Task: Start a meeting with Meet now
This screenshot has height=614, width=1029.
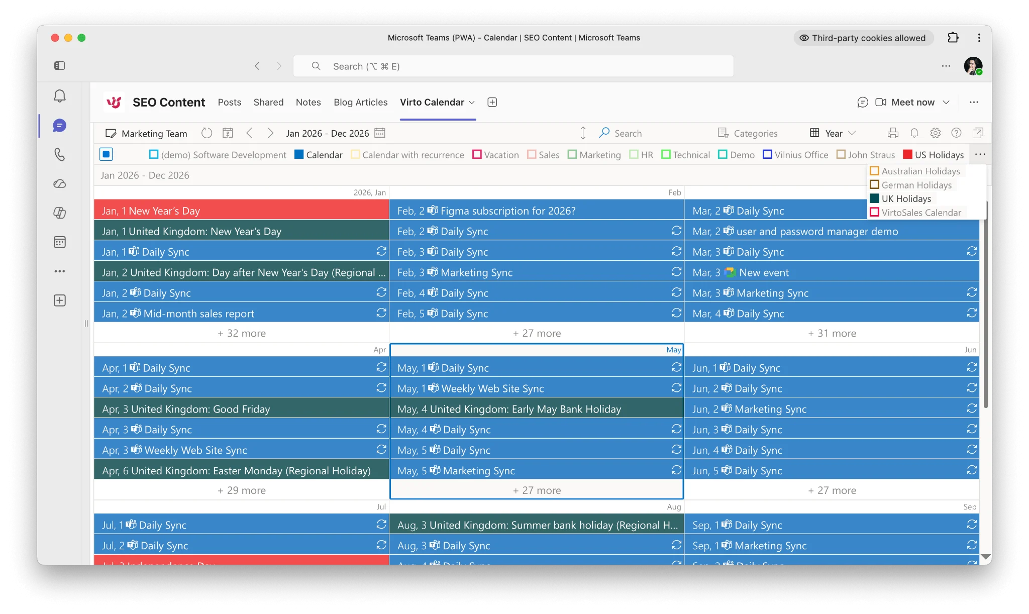Action: coord(905,102)
